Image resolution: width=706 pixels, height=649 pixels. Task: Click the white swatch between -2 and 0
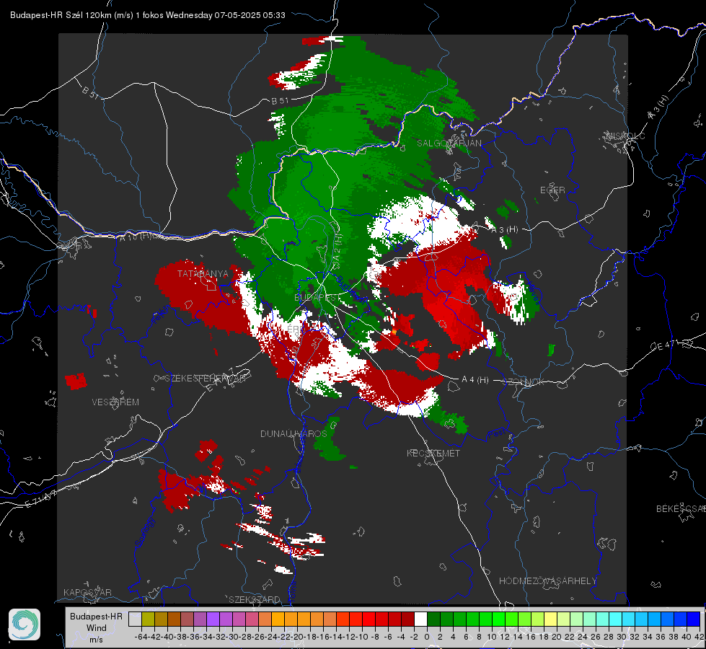(x=420, y=619)
